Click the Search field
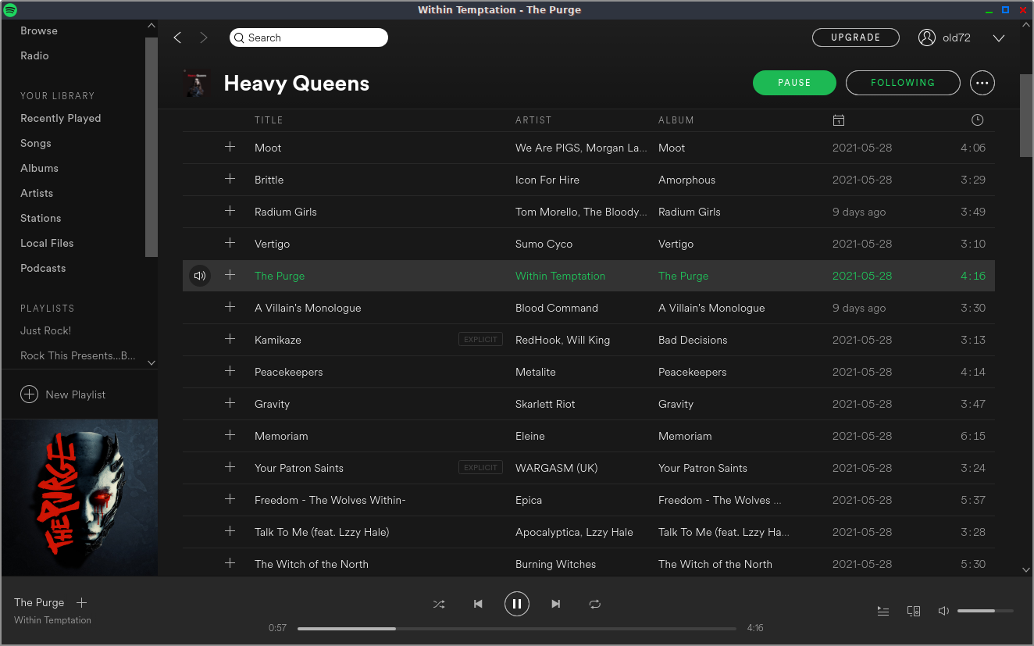 (308, 37)
